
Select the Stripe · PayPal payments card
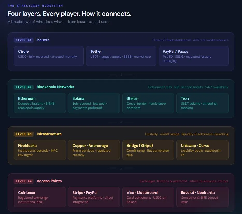pos(94,197)
